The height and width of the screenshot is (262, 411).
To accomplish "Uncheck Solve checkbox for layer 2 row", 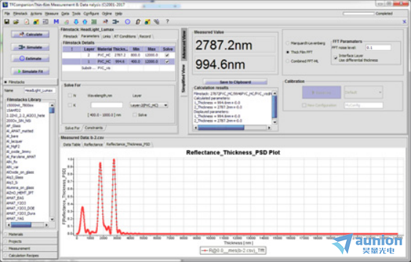I will point(167,55).
